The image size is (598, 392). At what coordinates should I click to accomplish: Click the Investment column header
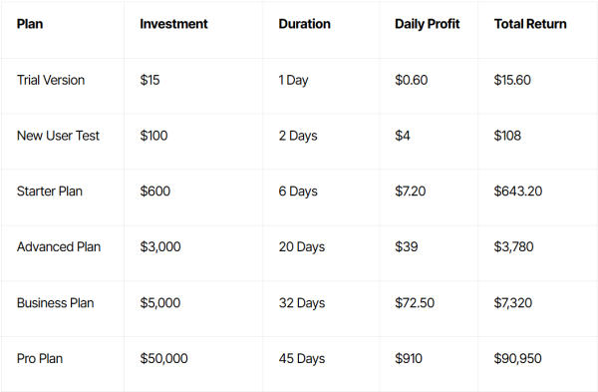pos(173,24)
